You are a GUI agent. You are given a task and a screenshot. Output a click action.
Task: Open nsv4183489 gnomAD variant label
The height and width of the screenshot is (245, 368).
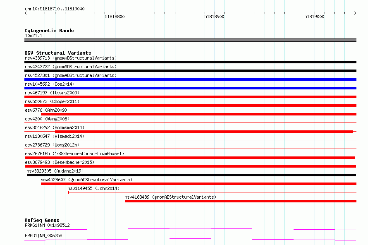click(170, 197)
